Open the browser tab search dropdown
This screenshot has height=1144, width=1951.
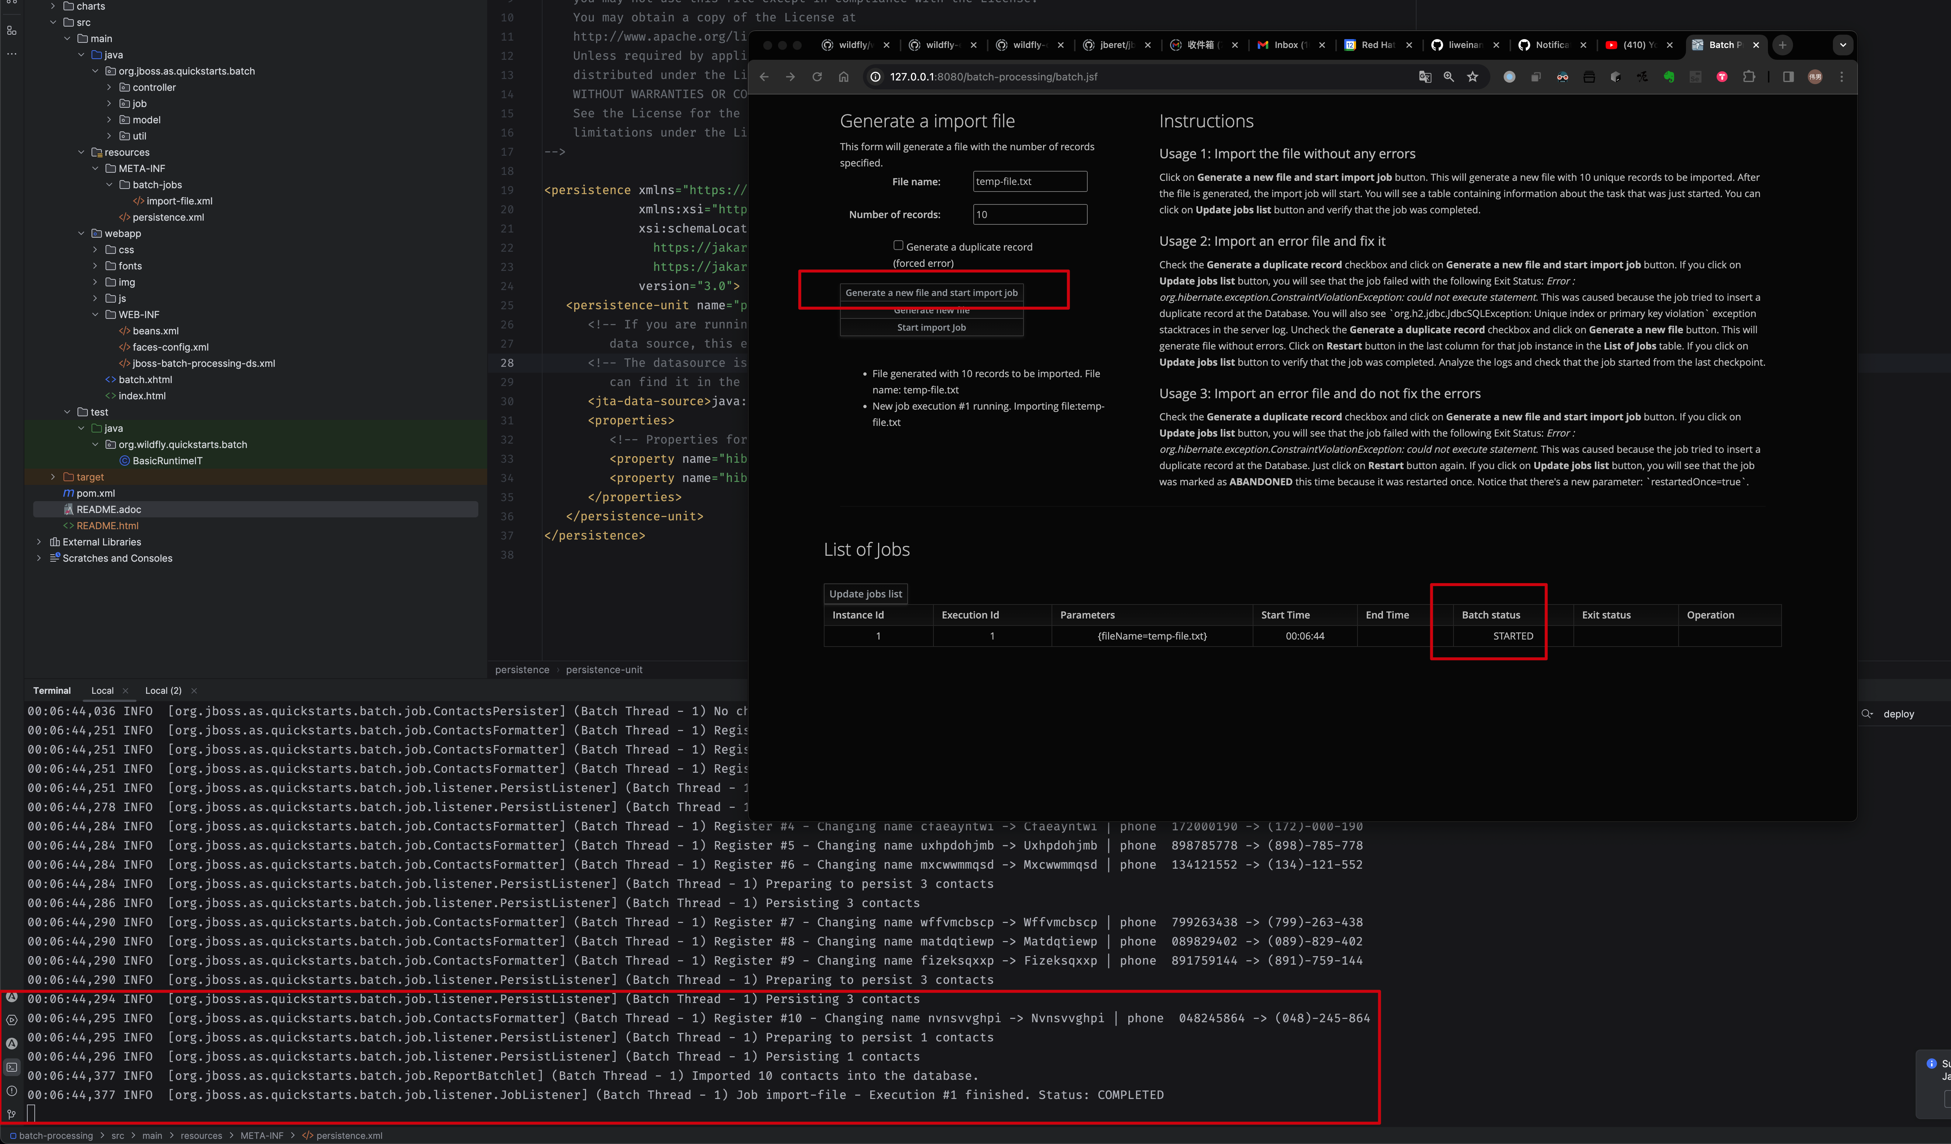pos(1842,45)
